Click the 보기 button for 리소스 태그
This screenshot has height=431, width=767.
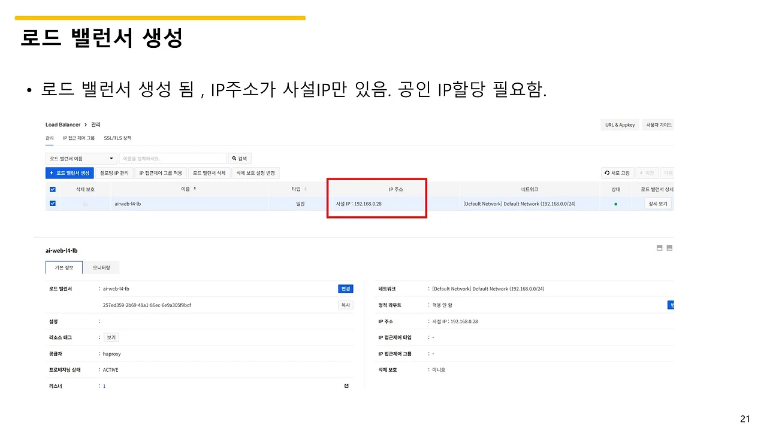point(111,338)
